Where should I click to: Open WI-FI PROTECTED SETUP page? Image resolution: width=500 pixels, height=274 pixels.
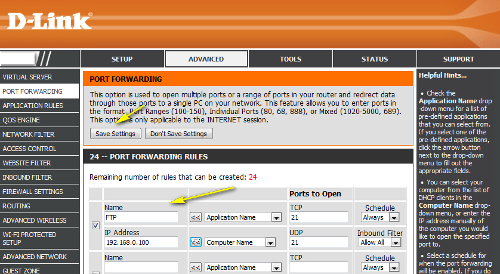point(39,239)
